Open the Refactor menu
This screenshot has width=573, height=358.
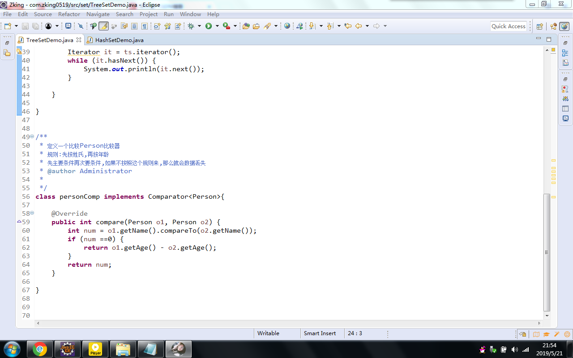coord(69,14)
